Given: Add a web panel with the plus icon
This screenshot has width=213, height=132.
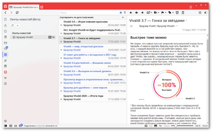Looking at the screenshot, I should pyautogui.click(x=5, y=84).
